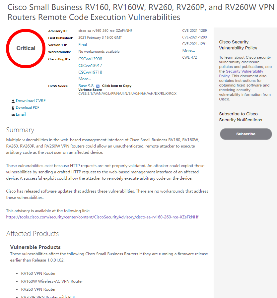Click the red Critical severity circle

tap(26, 48)
